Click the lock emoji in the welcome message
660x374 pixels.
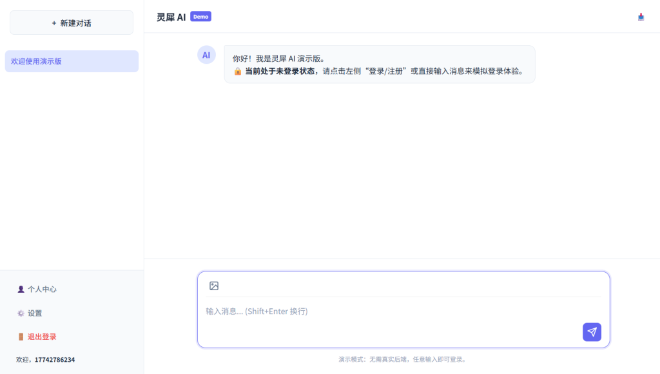pos(237,71)
